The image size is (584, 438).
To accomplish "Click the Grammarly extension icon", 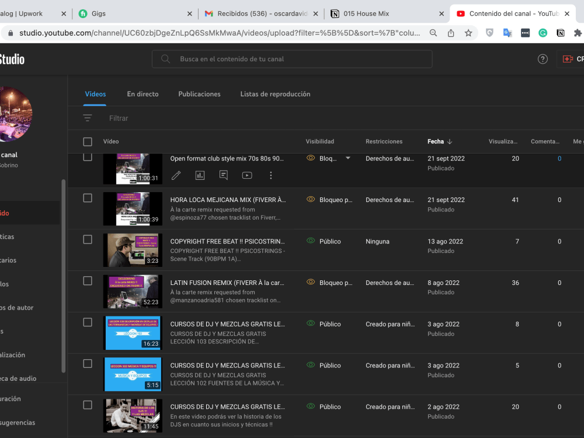I will pos(543,33).
